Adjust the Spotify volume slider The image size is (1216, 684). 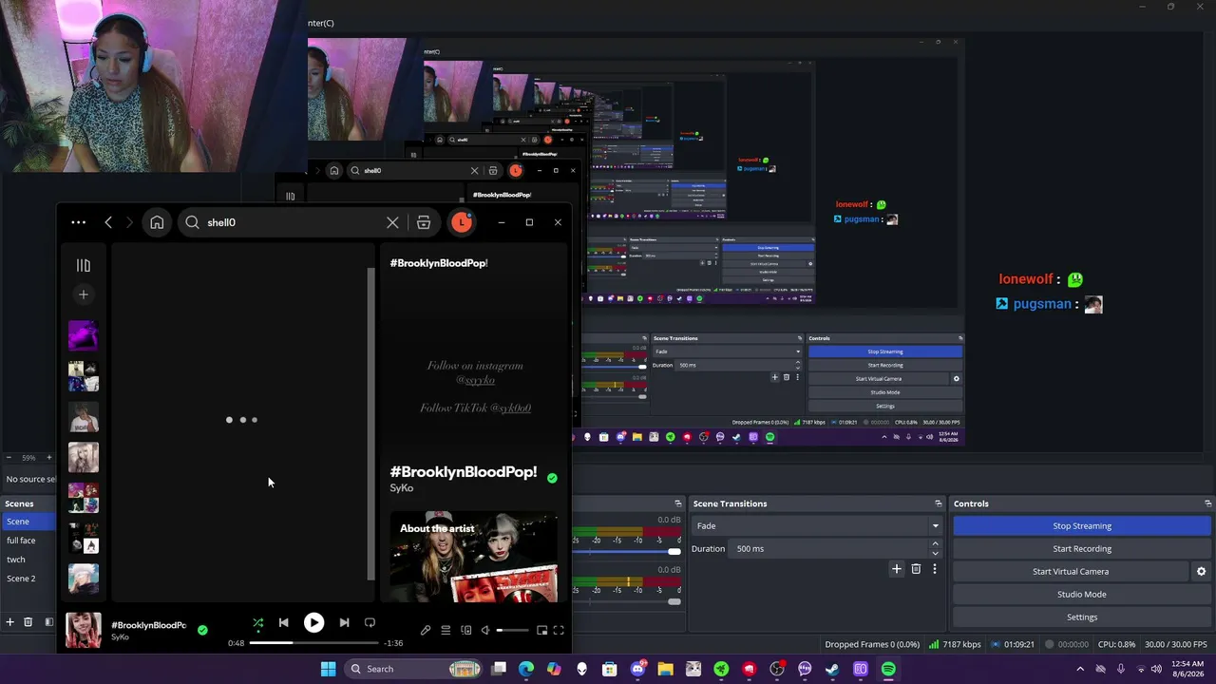(x=513, y=630)
